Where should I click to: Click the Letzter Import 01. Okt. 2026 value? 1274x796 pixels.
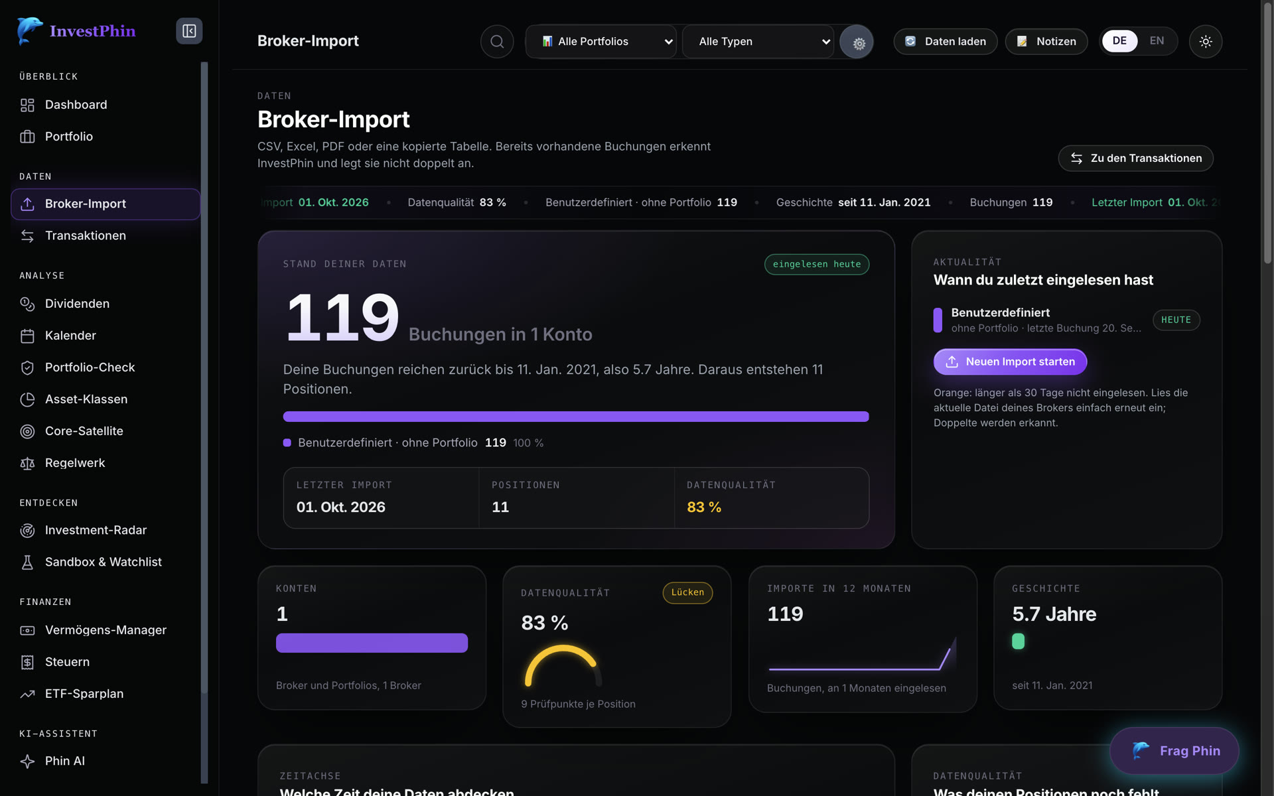click(x=340, y=507)
